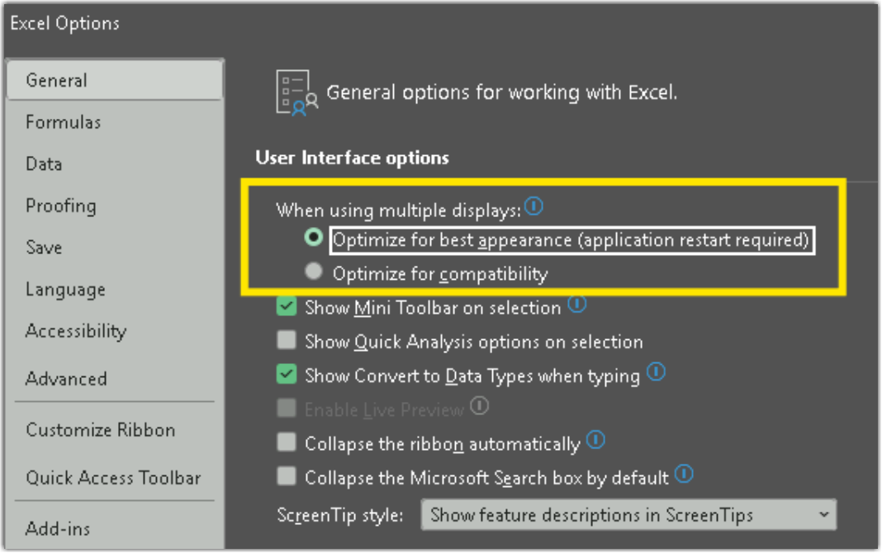Uncheck Show Convert to Data Types when typing
This screenshot has height=553, width=882.
tap(287, 374)
